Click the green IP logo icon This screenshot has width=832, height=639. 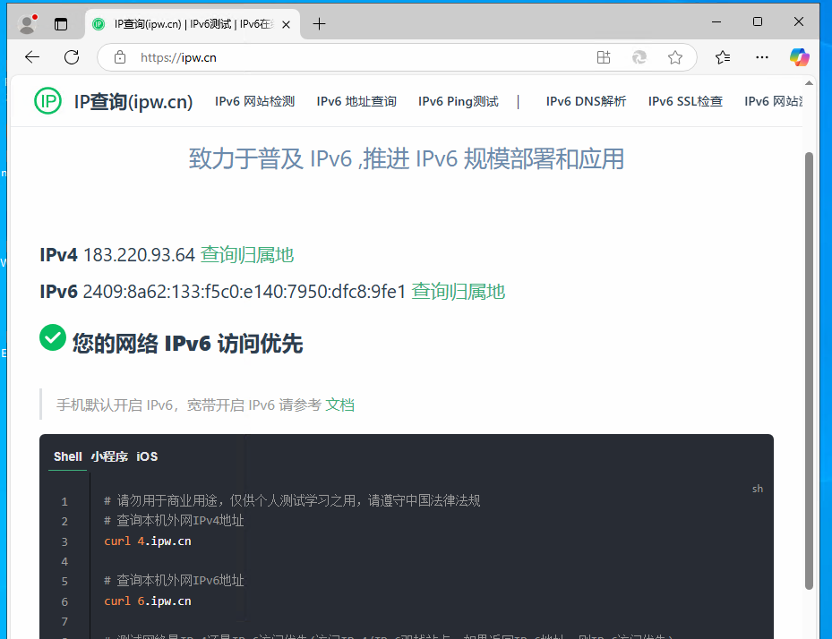tap(47, 101)
